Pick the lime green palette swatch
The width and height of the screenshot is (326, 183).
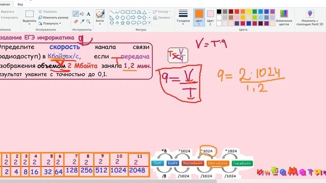click(255, 17)
